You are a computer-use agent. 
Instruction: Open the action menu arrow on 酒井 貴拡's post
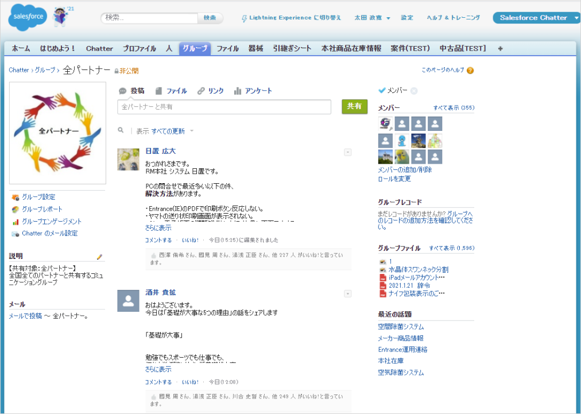347,294
